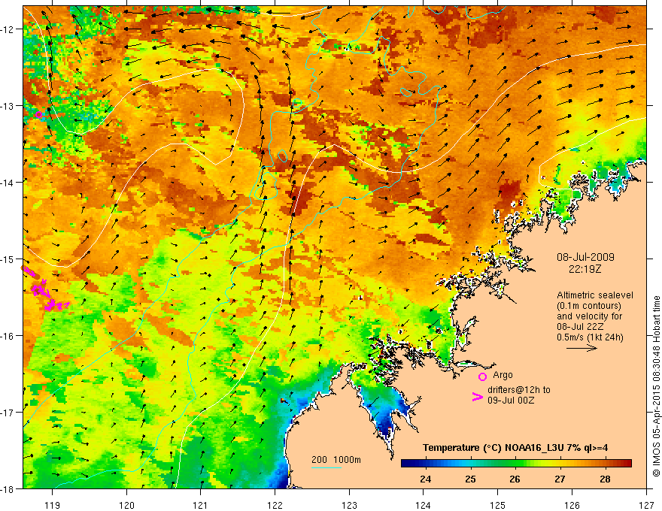
Task: Click the cyan 200 1000m bathymetry legend line
Action: click(326, 467)
